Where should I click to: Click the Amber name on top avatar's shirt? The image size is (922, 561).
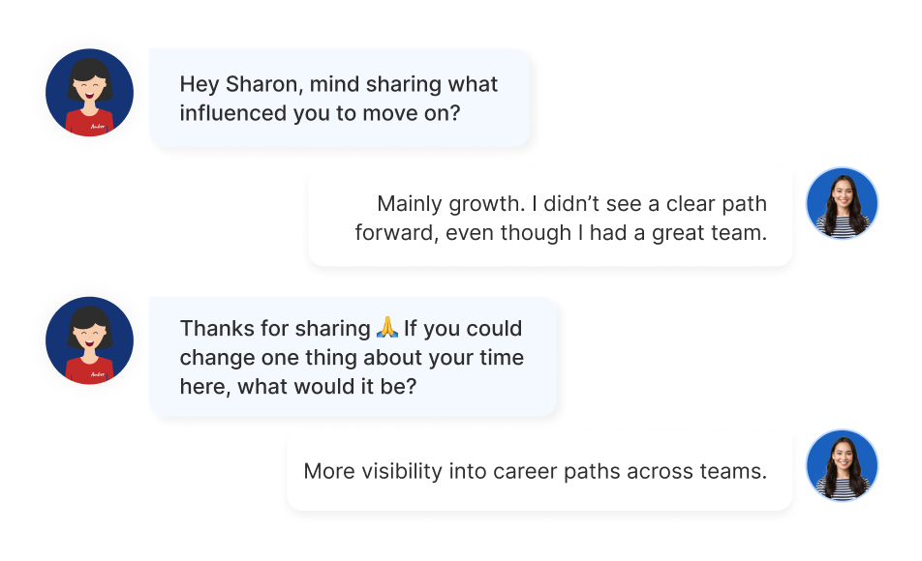98,127
